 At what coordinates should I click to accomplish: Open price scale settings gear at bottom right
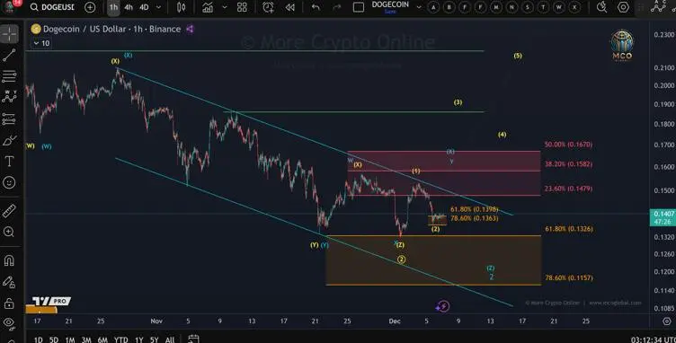[666, 321]
